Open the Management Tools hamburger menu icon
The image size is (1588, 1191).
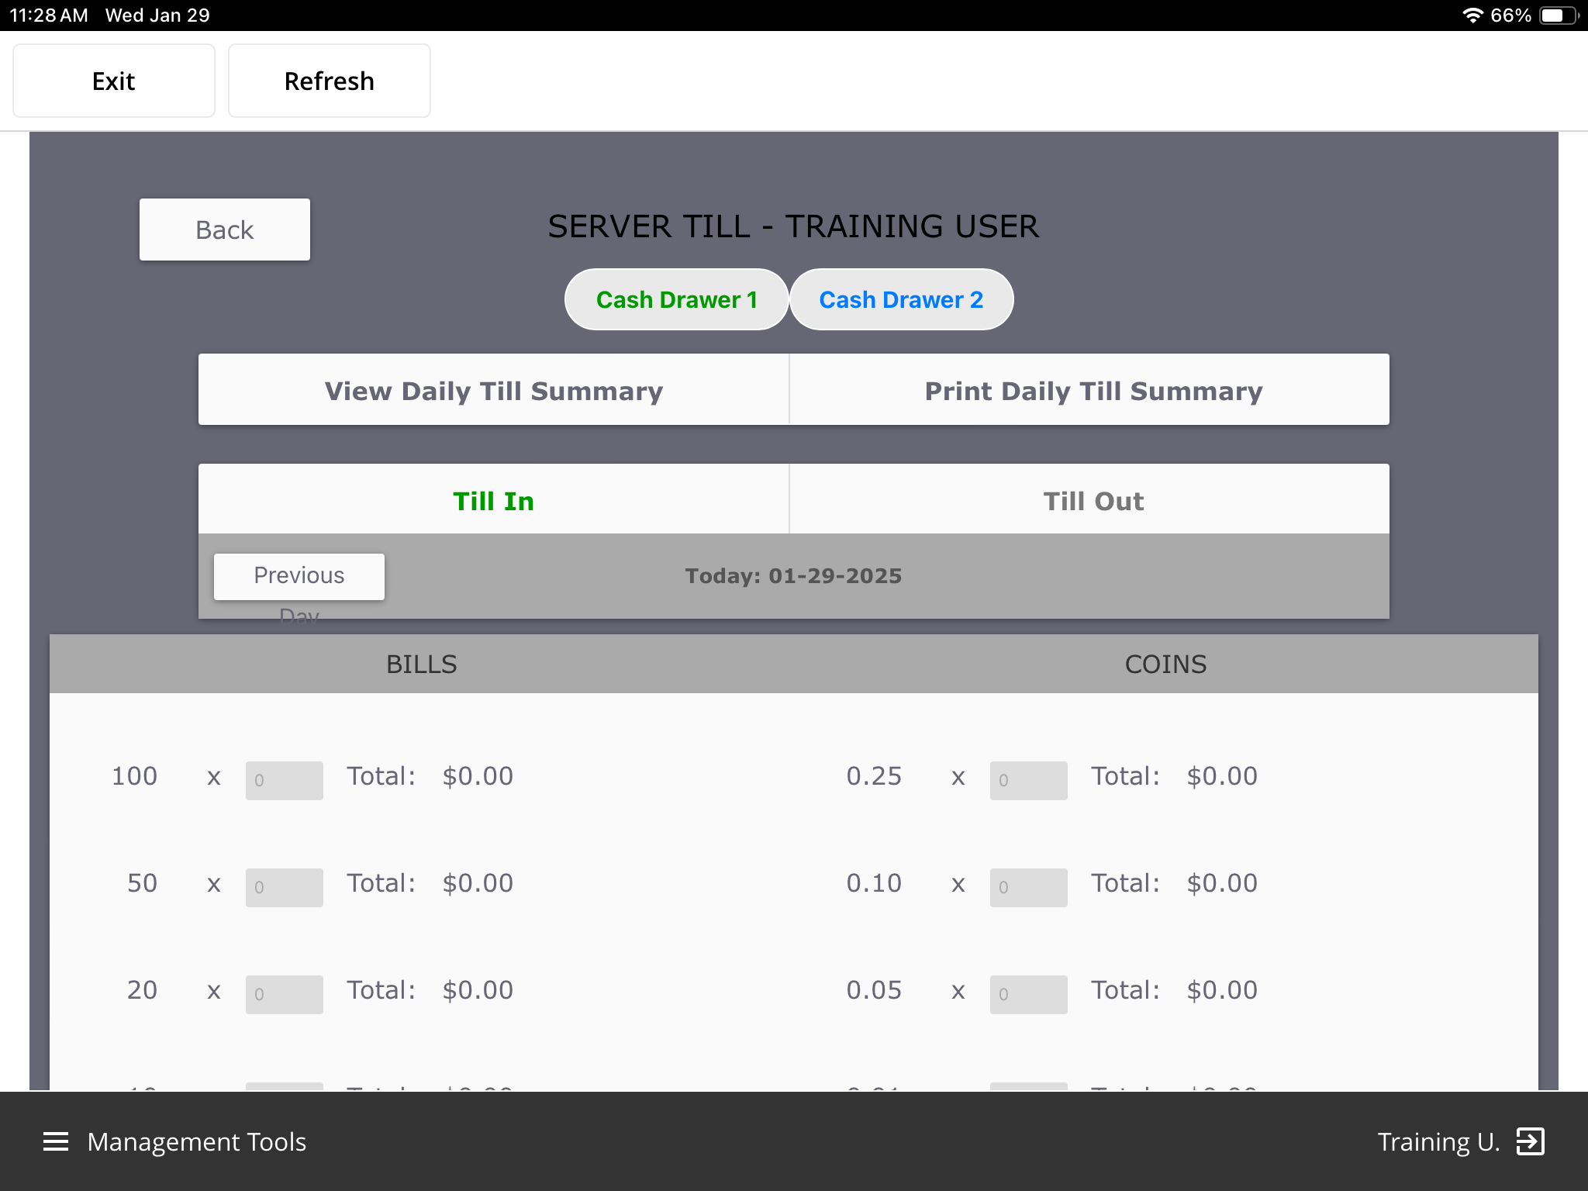point(56,1141)
